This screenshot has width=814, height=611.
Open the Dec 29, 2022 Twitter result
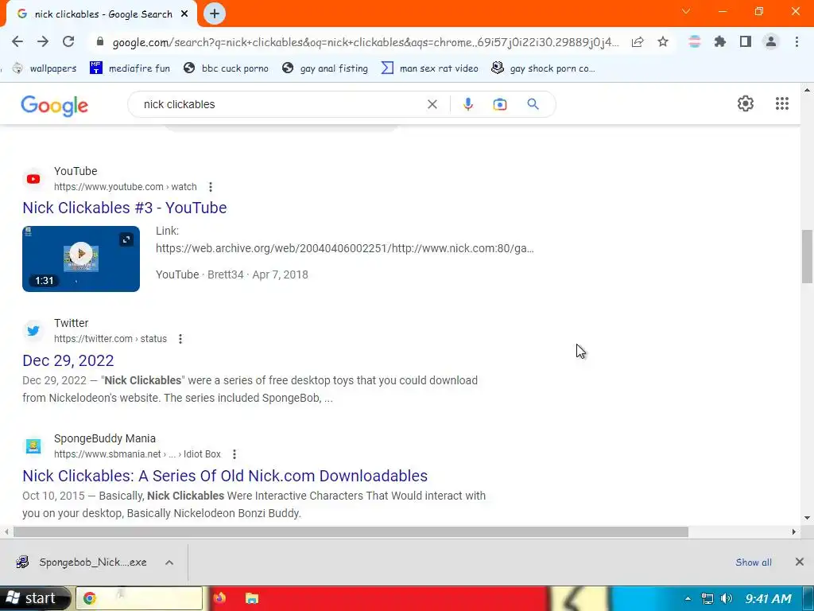pyautogui.click(x=68, y=360)
